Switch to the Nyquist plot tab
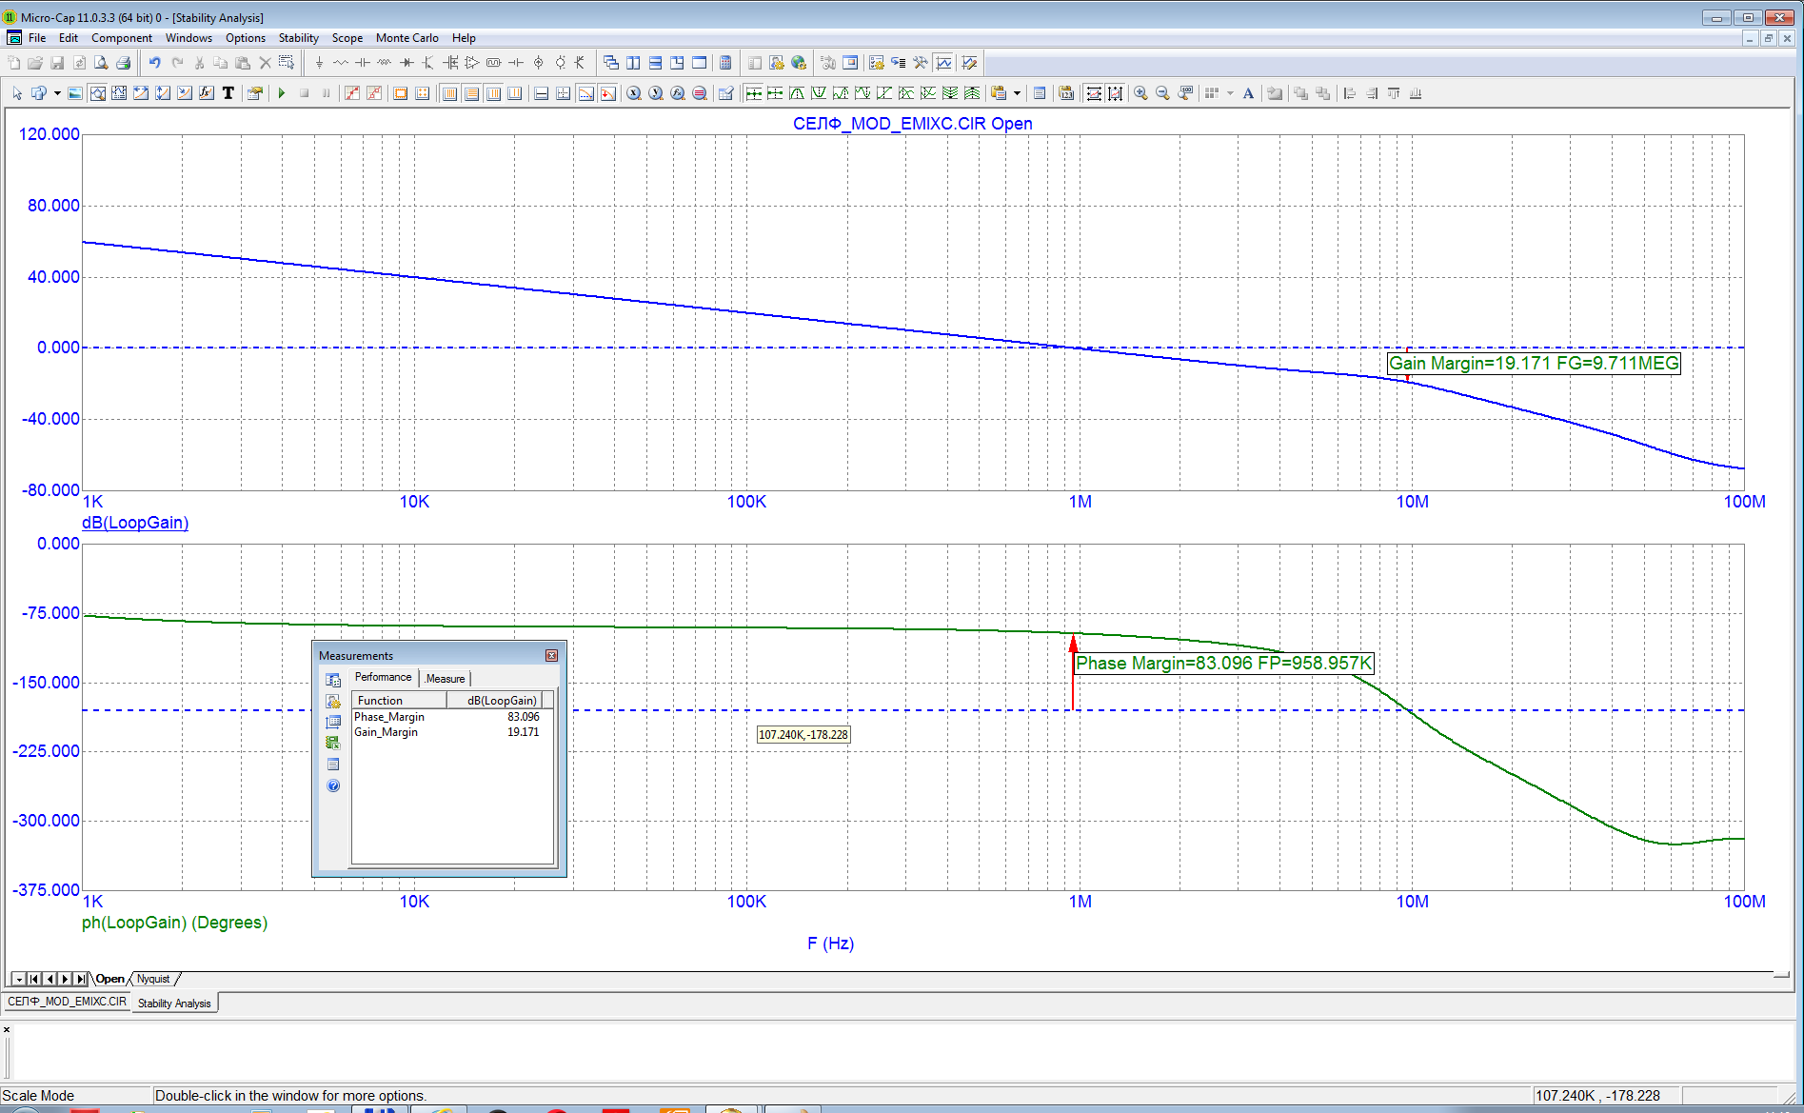This screenshot has height=1113, width=1804. [x=153, y=979]
